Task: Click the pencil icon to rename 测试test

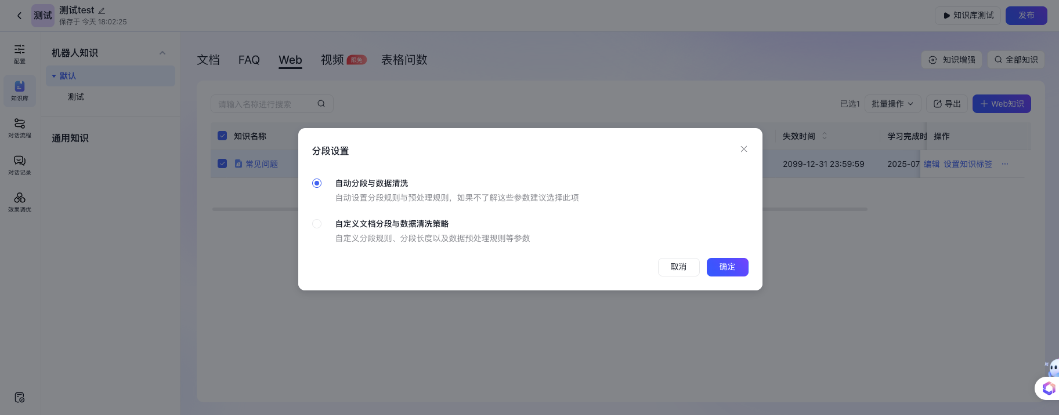Action: [102, 10]
